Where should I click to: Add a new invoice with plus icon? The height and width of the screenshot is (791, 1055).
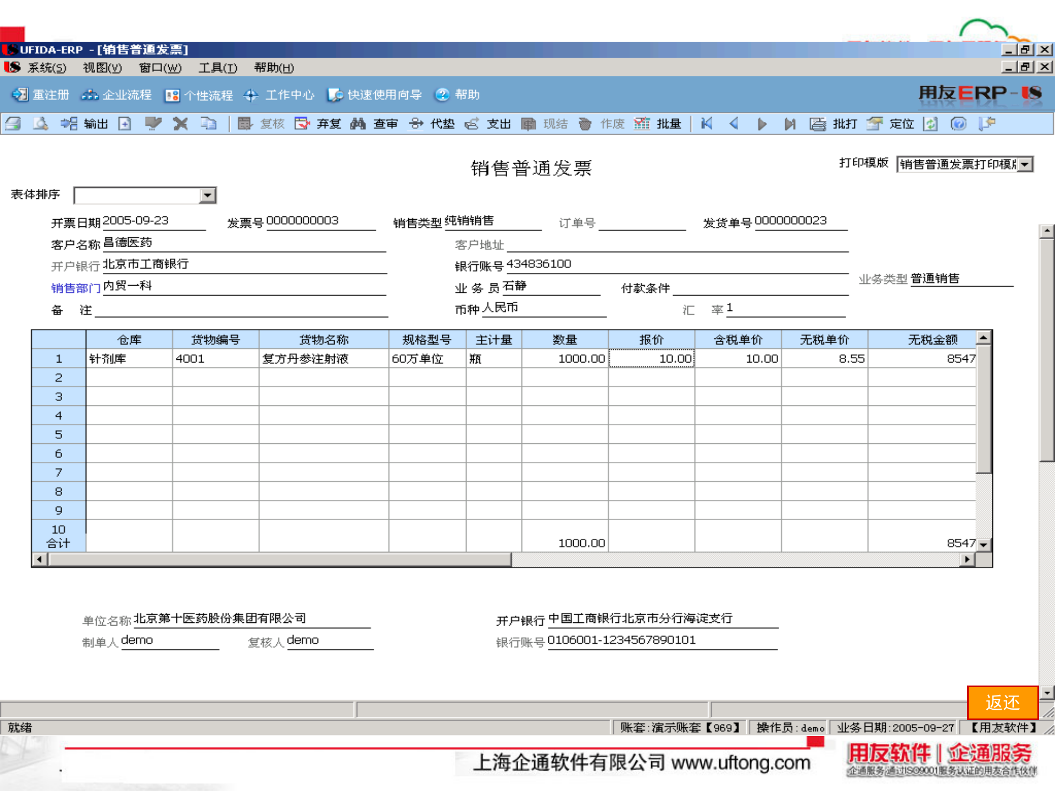pyautogui.click(x=125, y=124)
